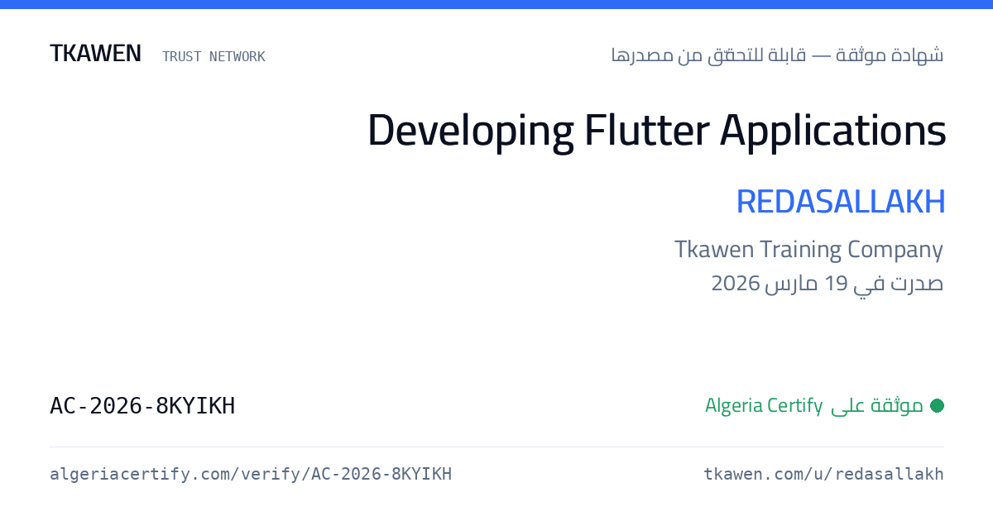Click the Tkawen Training Company text
993x521 pixels.
(x=808, y=250)
